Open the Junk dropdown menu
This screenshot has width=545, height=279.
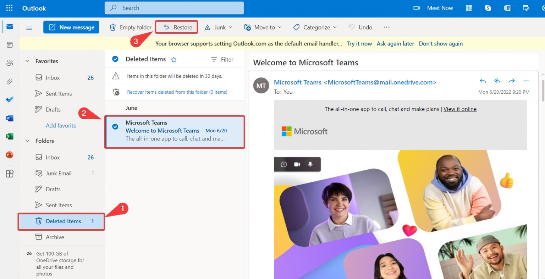(231, 27)
